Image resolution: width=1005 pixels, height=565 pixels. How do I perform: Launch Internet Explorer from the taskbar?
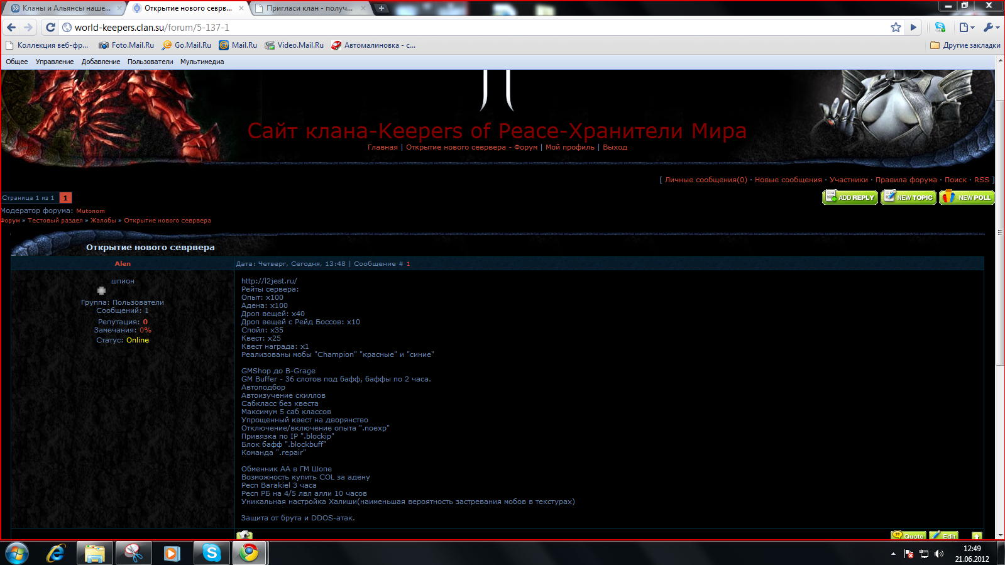56,553
